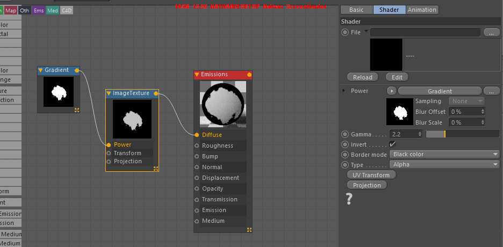Viewport: 503px width, 247px height.
Task: Collapse the Gradient node with its triangle
Action: [x=40, y=70]
